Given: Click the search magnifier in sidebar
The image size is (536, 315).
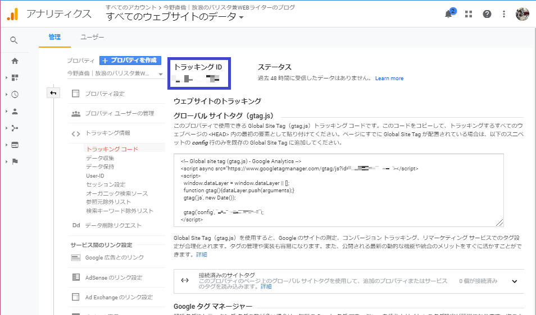Looking at the screenshot, I should click(13, 40).
